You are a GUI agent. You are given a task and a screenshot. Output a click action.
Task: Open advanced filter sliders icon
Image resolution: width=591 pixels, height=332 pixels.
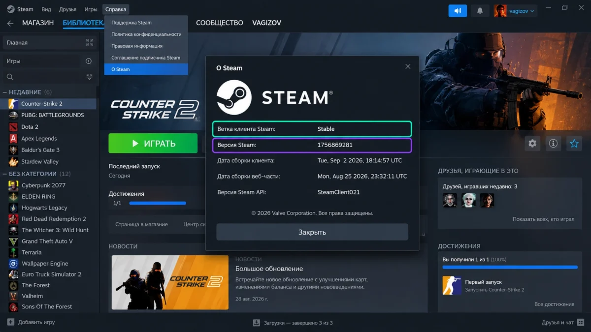coord(89,77)
